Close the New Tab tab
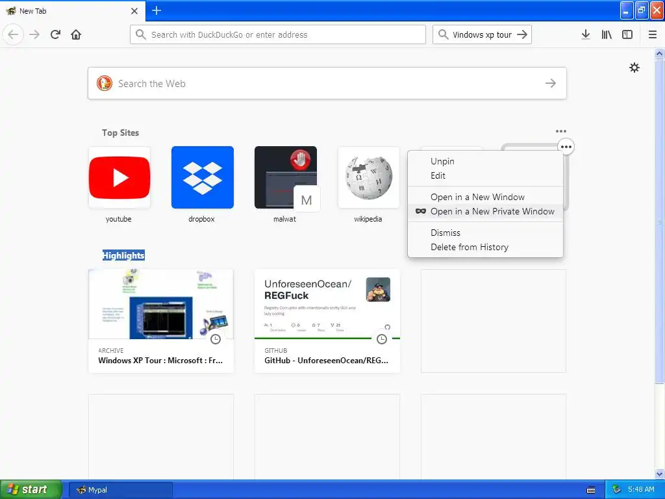Screen dimensions: 665x499 pyautogui.click(x=134, y=11)
